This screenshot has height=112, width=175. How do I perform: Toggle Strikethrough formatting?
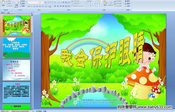(x=37, y=6)
